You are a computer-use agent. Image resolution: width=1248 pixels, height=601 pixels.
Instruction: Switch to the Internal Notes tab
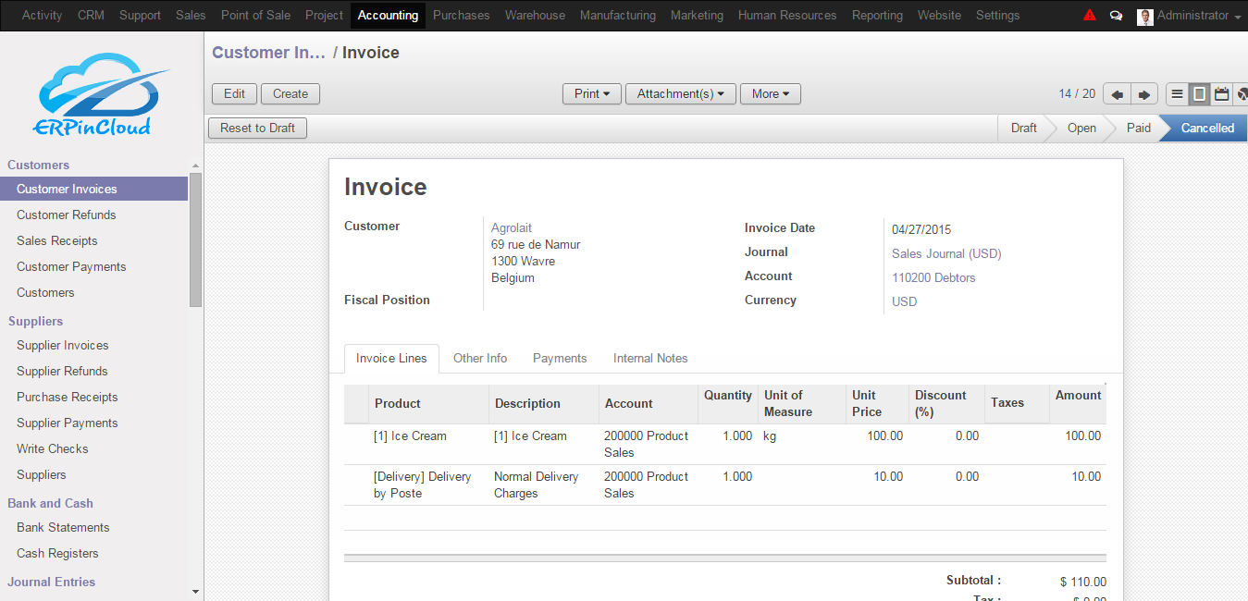click(650, 359)
